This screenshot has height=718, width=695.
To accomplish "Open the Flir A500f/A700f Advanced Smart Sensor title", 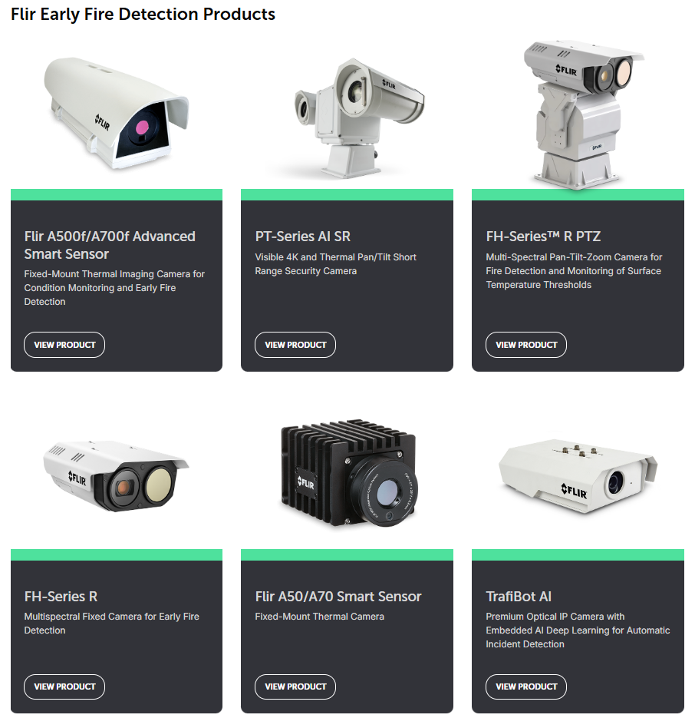I will pyautogui.click(x=110, y=245).
